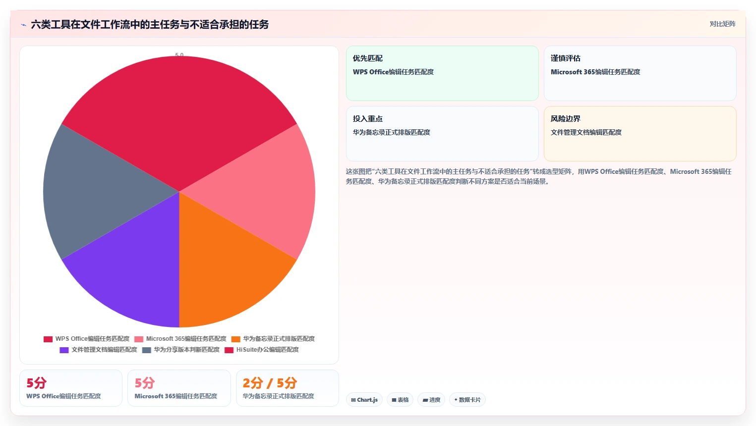This screenshot has height=426, width=756.
Task: Open the 优先匹配 green matrix card
Action: [442, 73]
